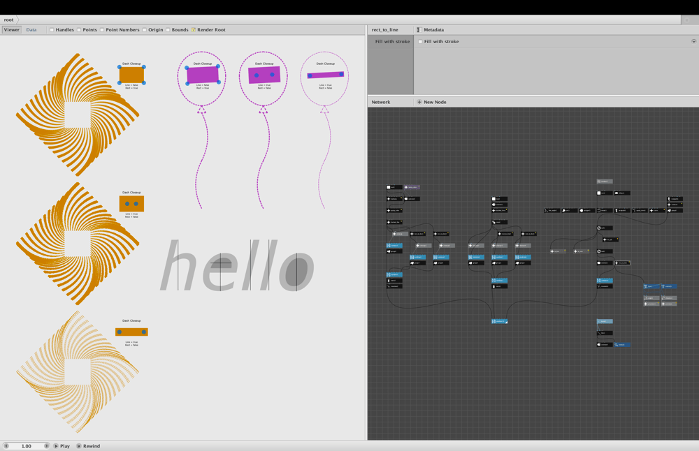Select the polygon node in the network
The image size is (699, 451).
coord(587,210)
